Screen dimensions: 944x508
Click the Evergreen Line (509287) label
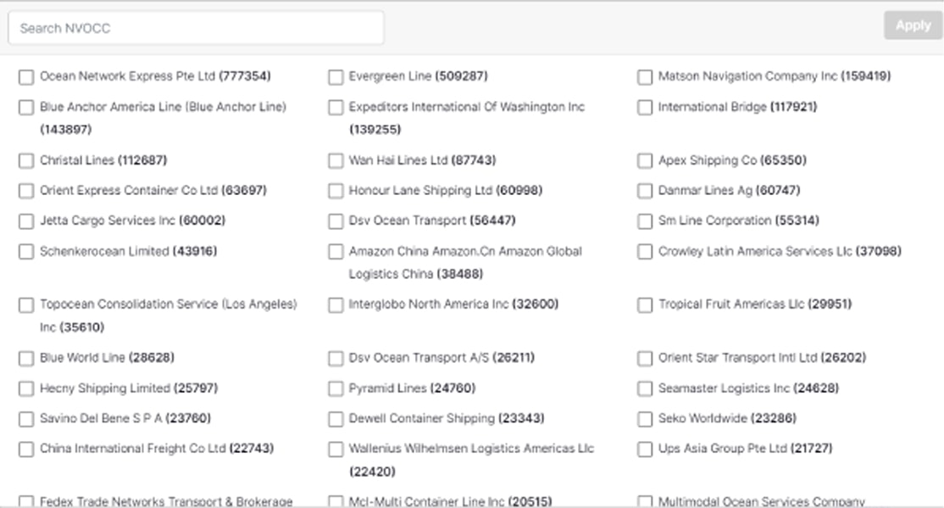(x=419, y=76)
